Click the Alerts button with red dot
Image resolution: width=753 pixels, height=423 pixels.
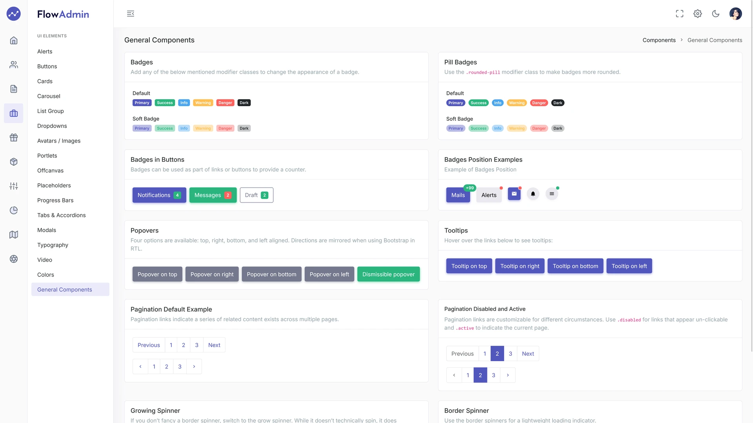pyautogui.click(x=489, y=195)
